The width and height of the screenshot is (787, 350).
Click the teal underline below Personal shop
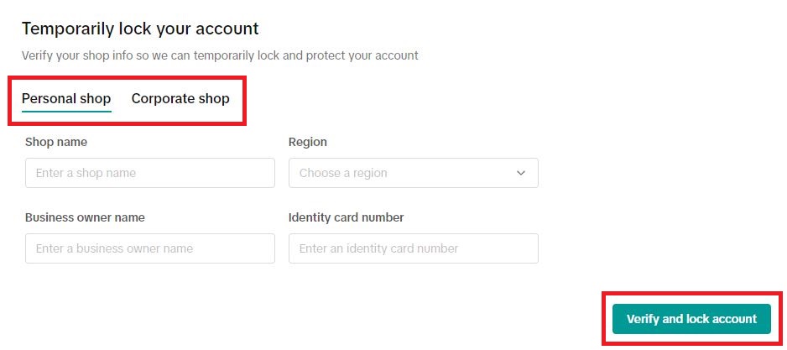(66, 112)
